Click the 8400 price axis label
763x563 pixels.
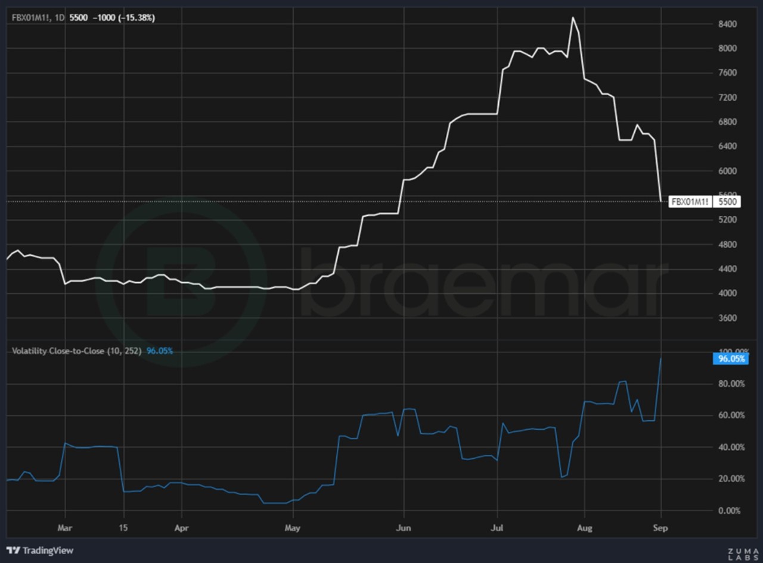[x=728, y=24]
